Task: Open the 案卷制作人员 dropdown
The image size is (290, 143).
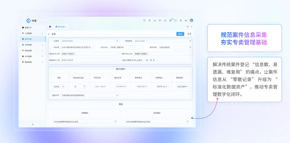Action: pos(90,60)
